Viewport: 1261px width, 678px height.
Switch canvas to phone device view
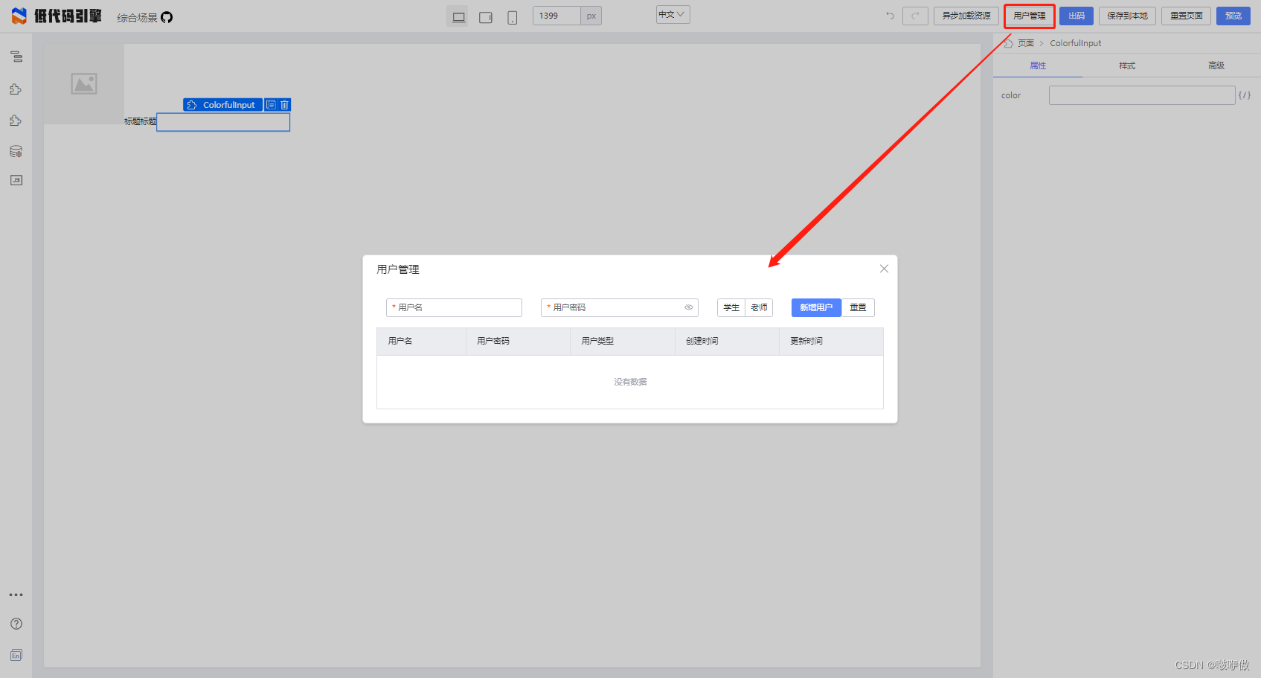[x=513, y=17]
